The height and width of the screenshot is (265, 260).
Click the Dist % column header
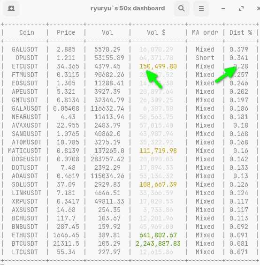tap(241, 32)
